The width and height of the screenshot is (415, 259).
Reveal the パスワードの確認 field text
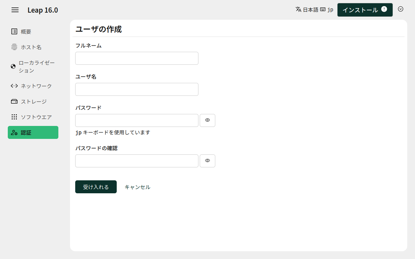(x=207, y=161)
